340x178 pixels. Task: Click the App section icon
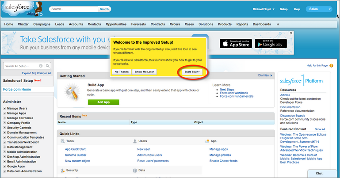pyautogui.click(x=207, y=141)
